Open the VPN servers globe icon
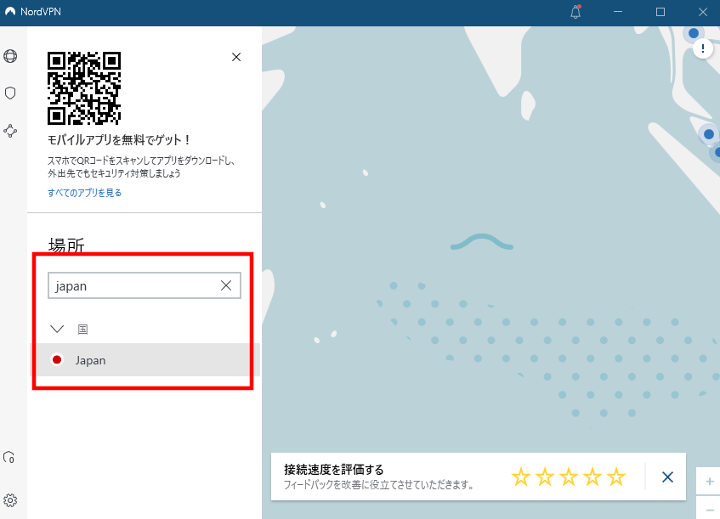 click(10, 55)
